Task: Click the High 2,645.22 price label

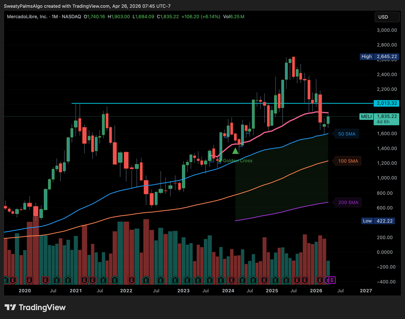Action: pyautogui.click(x=379, y=57)
